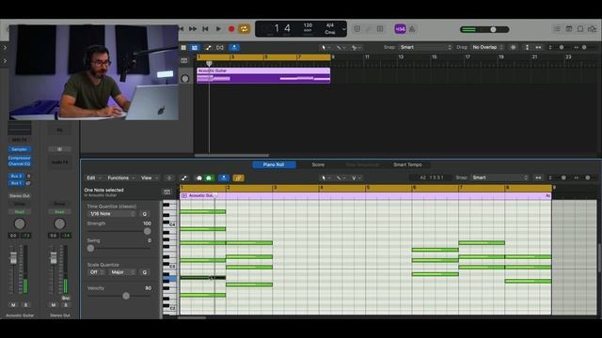Toggle the purple Count-in 1234 button
Screen dimensions: 602x338
pos(400,29)
